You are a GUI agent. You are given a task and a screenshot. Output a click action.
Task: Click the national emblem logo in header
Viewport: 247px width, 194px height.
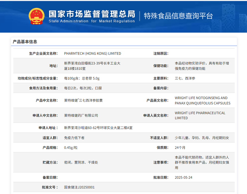[x=37, y=16]
